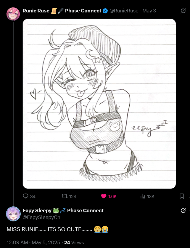Open view analytics bar chart icon
This screenshot has width=190, height=248.
click(x=143, y=196)
